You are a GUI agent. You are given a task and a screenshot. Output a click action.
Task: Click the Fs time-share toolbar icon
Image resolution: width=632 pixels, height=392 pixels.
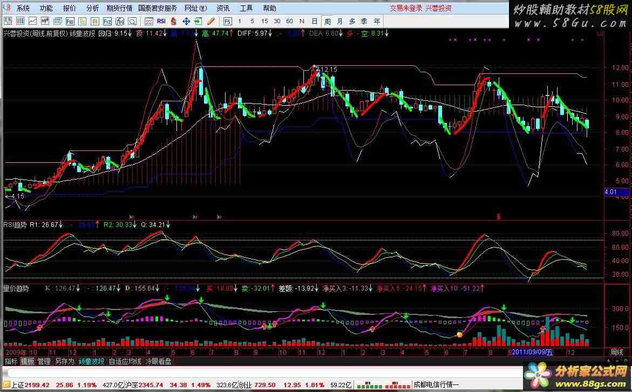click(x=227, y=21)
